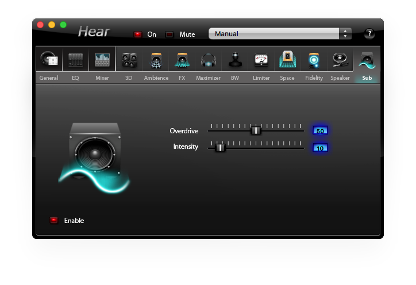Toggle the Mute switch
This screenshot has width=416, height=285.
pyautogui.click(x=170, y=34)
